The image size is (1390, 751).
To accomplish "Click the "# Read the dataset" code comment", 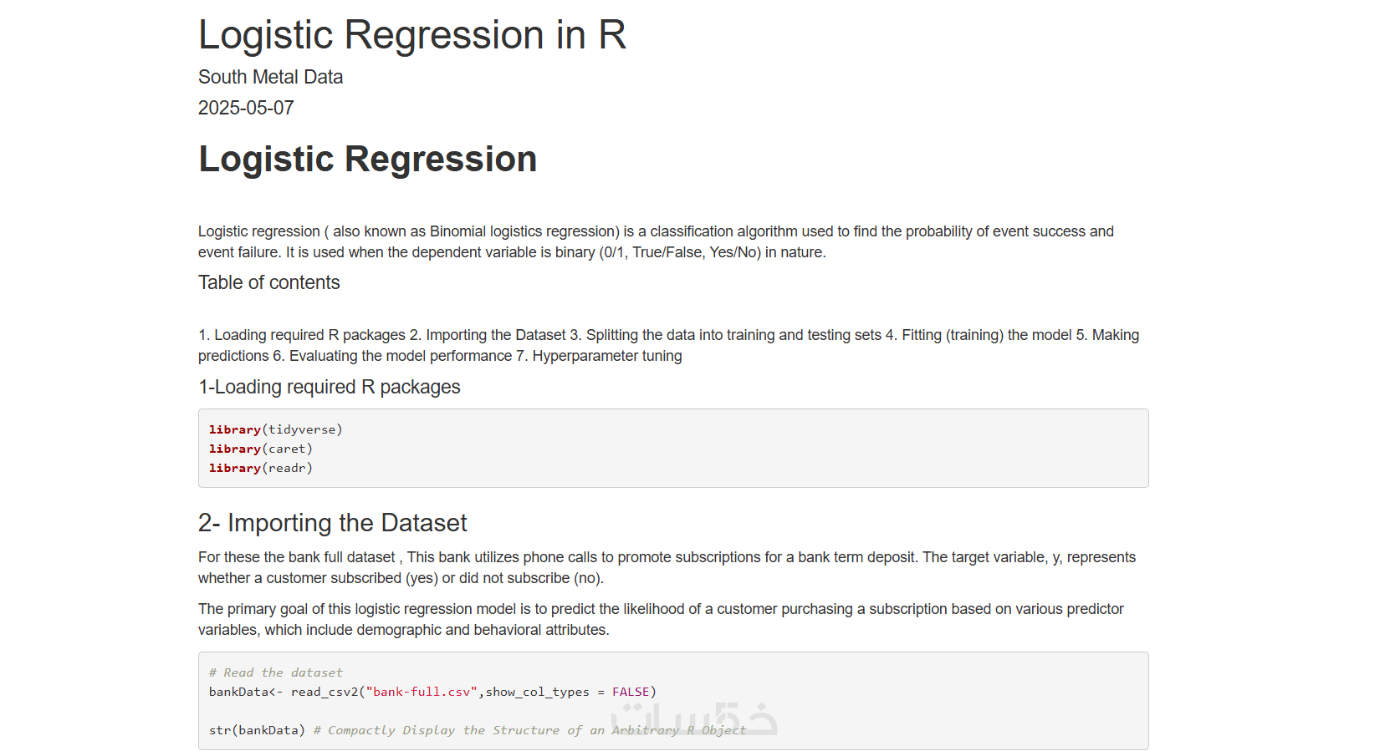I will point(275,672).
